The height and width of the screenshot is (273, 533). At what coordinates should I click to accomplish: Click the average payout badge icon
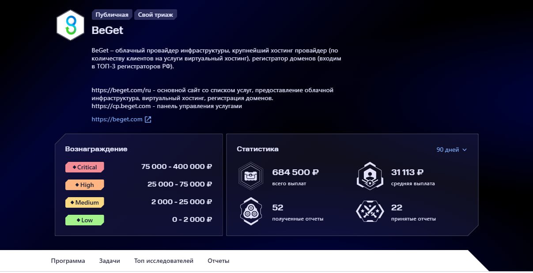pyautogui.click(x=370, y=176)
